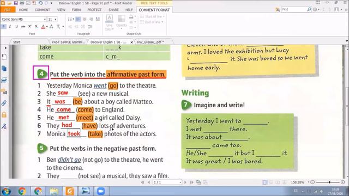Toggle Strikethrough formatting button
349x196 pixels.
[23, 27]
